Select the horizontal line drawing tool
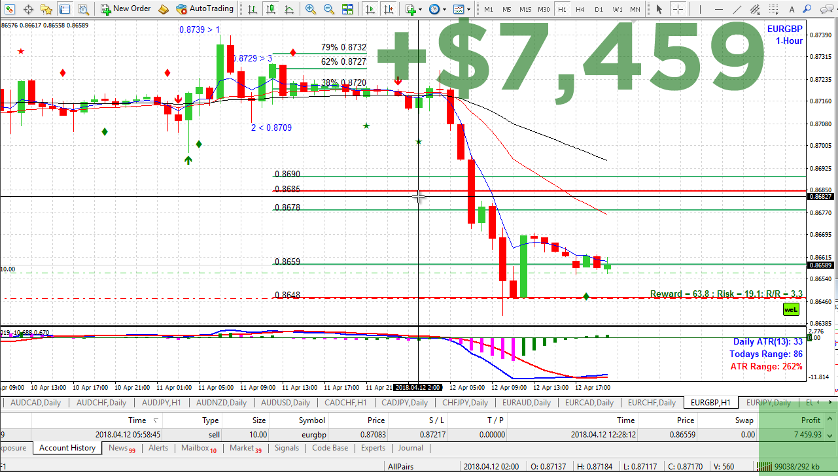This screenshot has height=476, width=838. pyautogui.click(x=718, y=9)
